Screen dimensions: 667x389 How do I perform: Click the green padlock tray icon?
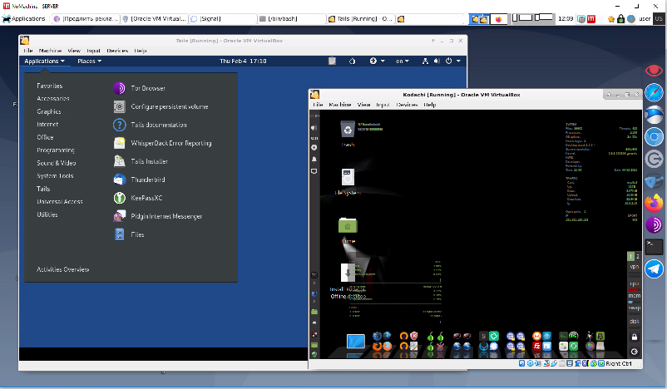point(621,19)
